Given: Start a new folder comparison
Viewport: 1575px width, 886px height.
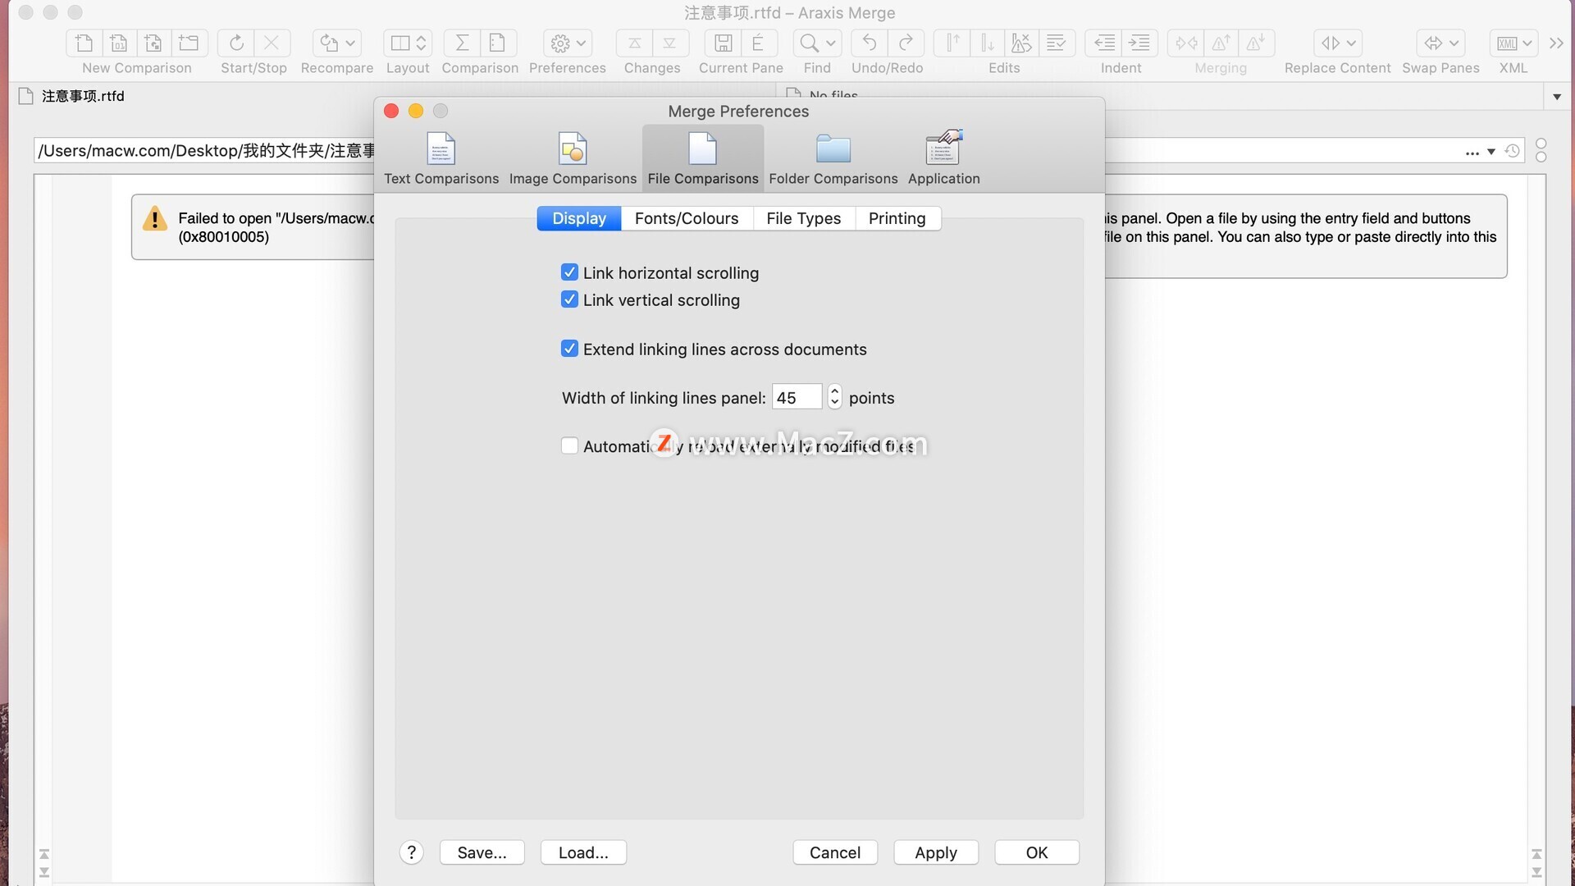Looking at the screenshot, I should [x=189, y=43].
